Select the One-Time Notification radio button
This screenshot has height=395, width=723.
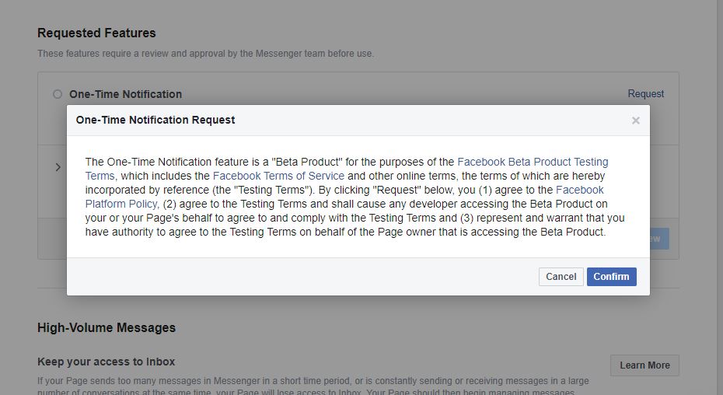(x=58, y=94)
